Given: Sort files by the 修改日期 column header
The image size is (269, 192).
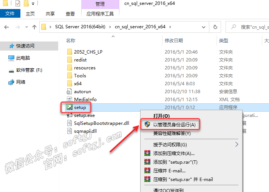Looking at the screenshot, I should 173,40.
